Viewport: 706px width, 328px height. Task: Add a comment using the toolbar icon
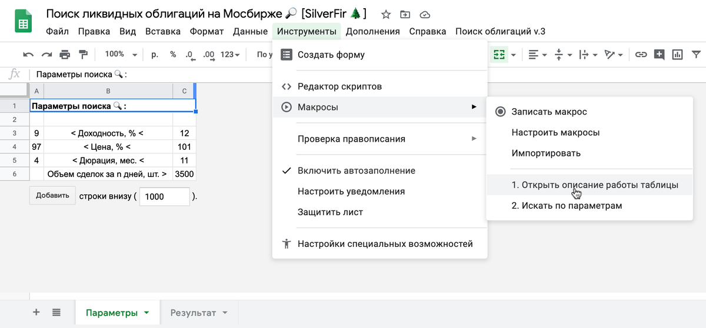659,55
